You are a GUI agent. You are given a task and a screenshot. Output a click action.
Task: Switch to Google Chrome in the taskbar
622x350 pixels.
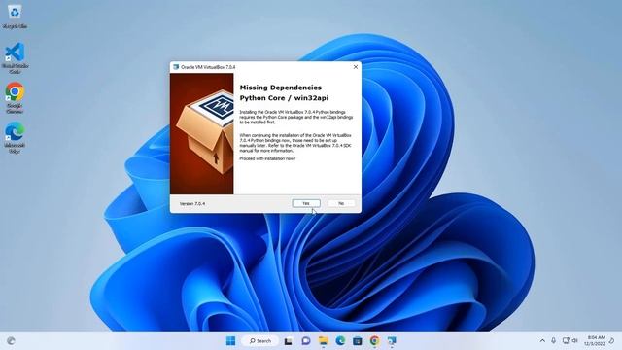(x=374, y=341)
